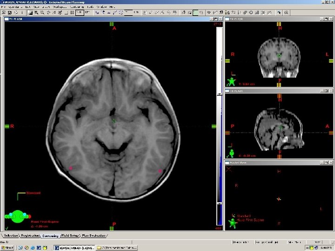Click the green checkmark in the sagittal view
The image size is (335, 251).
click(228, 157)
